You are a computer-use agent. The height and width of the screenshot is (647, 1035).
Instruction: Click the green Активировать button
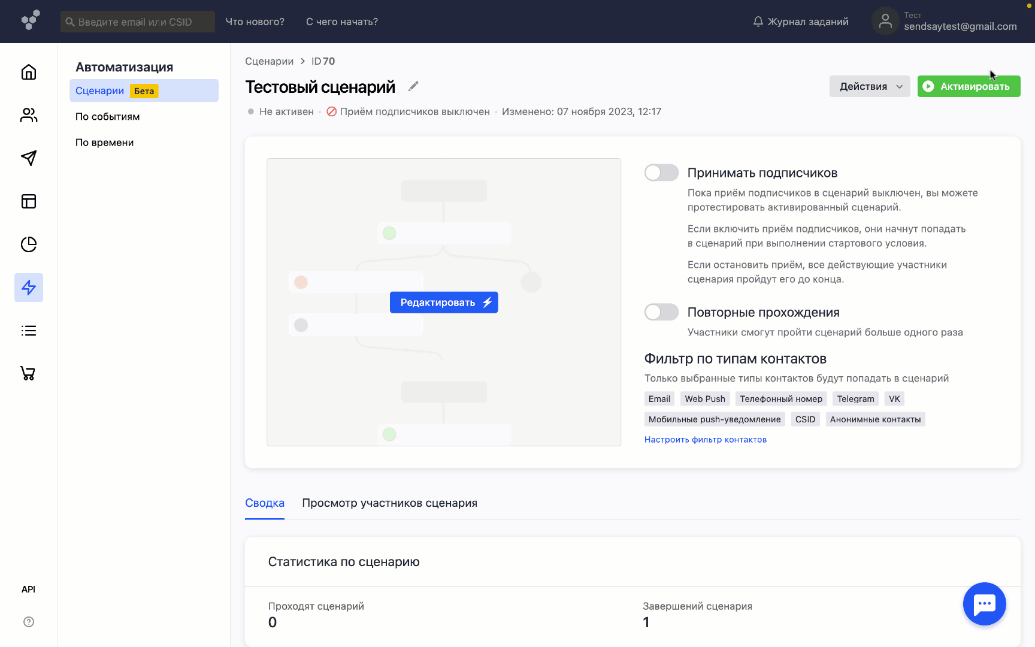pyautogui.click(x=969, y=86)
